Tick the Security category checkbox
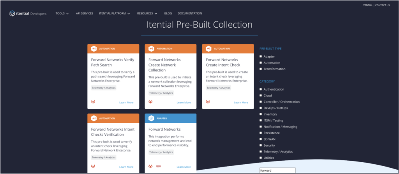Viewport: 399px width, 174px height. [261, 146]
